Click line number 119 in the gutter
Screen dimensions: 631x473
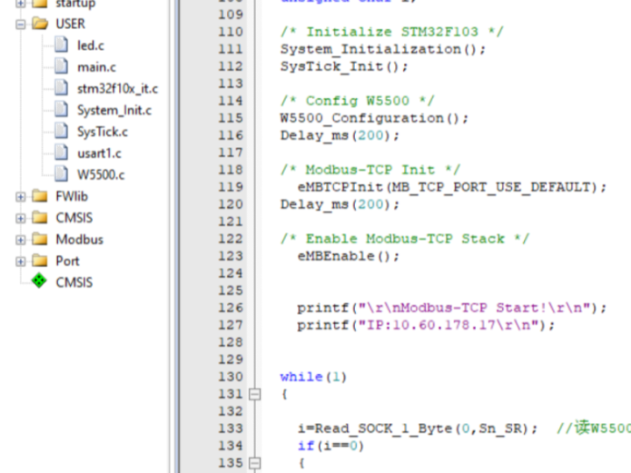[230, 187]
